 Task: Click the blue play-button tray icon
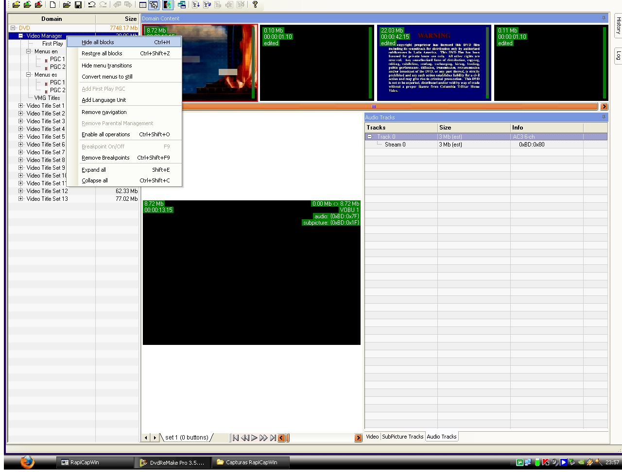(564, 462)
